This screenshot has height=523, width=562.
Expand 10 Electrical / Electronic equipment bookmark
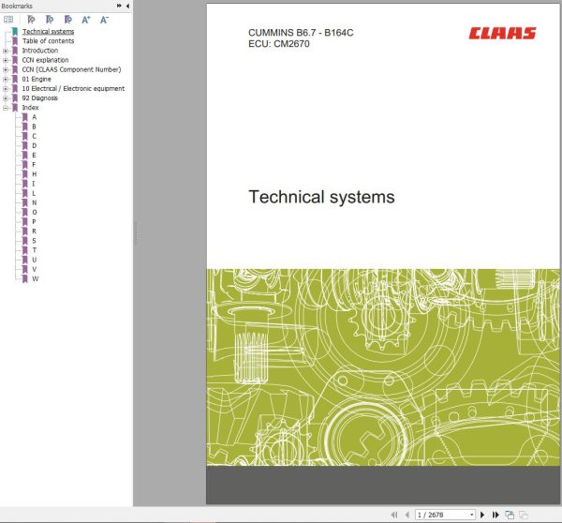[x=6, y=89]
